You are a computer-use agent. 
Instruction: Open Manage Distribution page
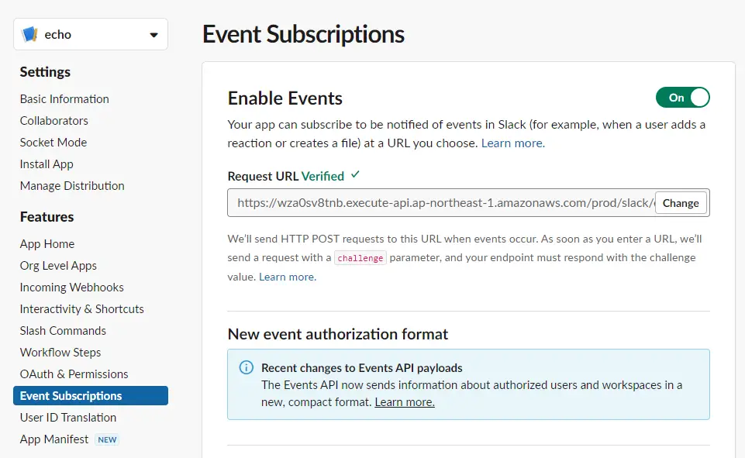(72, 186)
